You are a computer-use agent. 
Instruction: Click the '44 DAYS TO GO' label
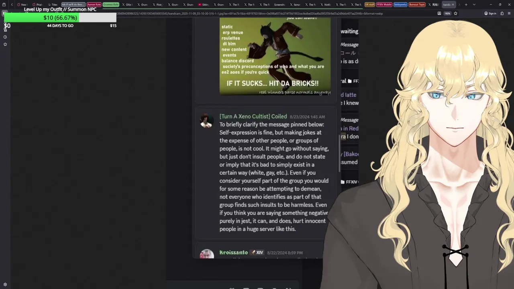tap(60, 26)
